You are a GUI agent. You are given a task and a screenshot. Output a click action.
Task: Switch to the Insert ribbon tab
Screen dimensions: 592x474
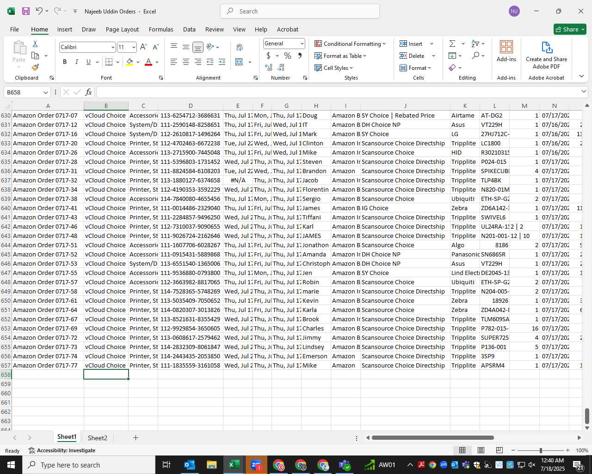tap(65, 29)
